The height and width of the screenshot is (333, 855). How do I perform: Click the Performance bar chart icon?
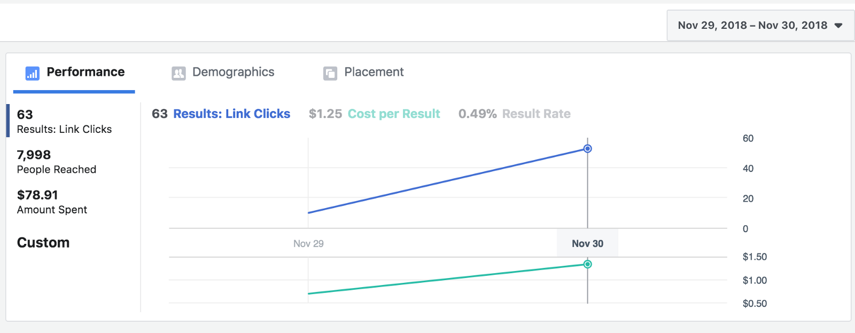pos(32,73)
